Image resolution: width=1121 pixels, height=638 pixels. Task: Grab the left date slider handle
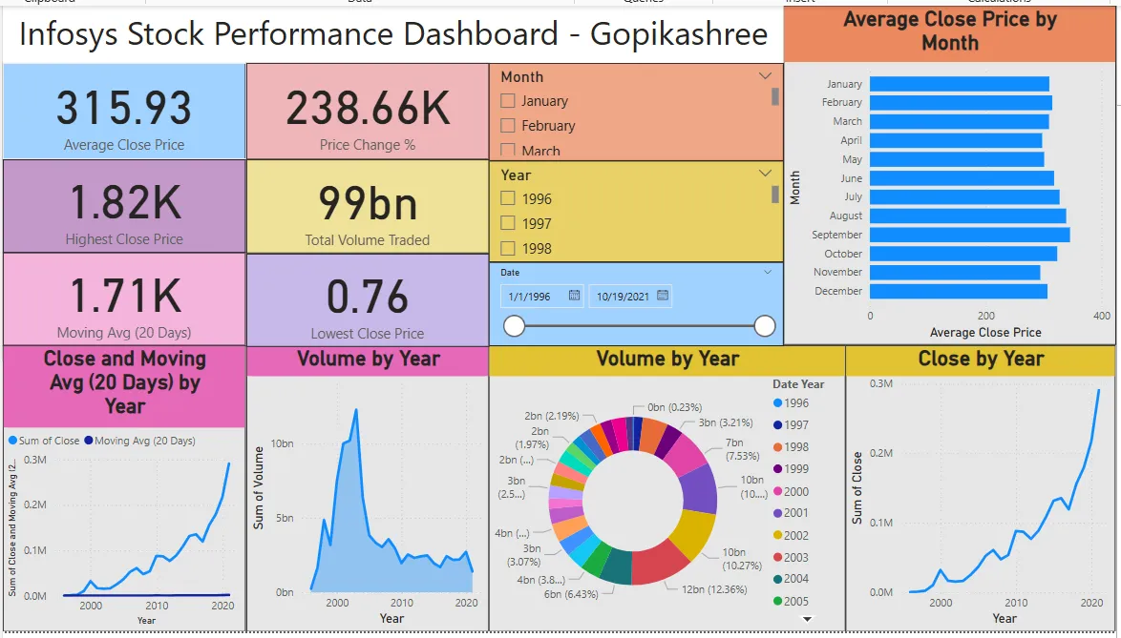(x=514, y=326)
